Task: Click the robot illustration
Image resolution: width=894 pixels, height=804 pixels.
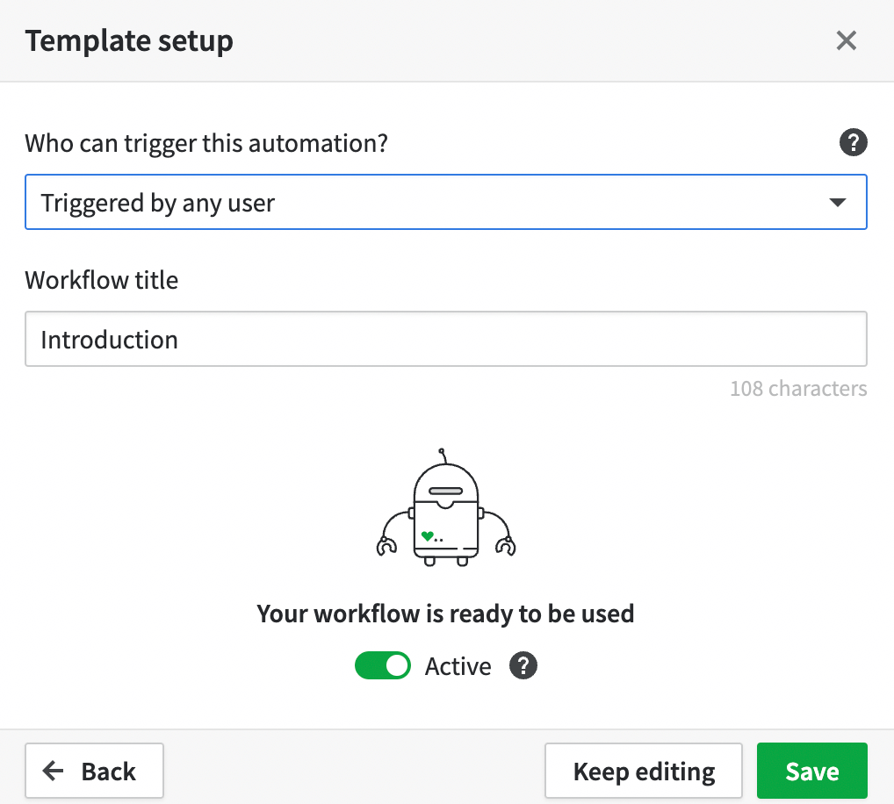Action: pos(446,507)
